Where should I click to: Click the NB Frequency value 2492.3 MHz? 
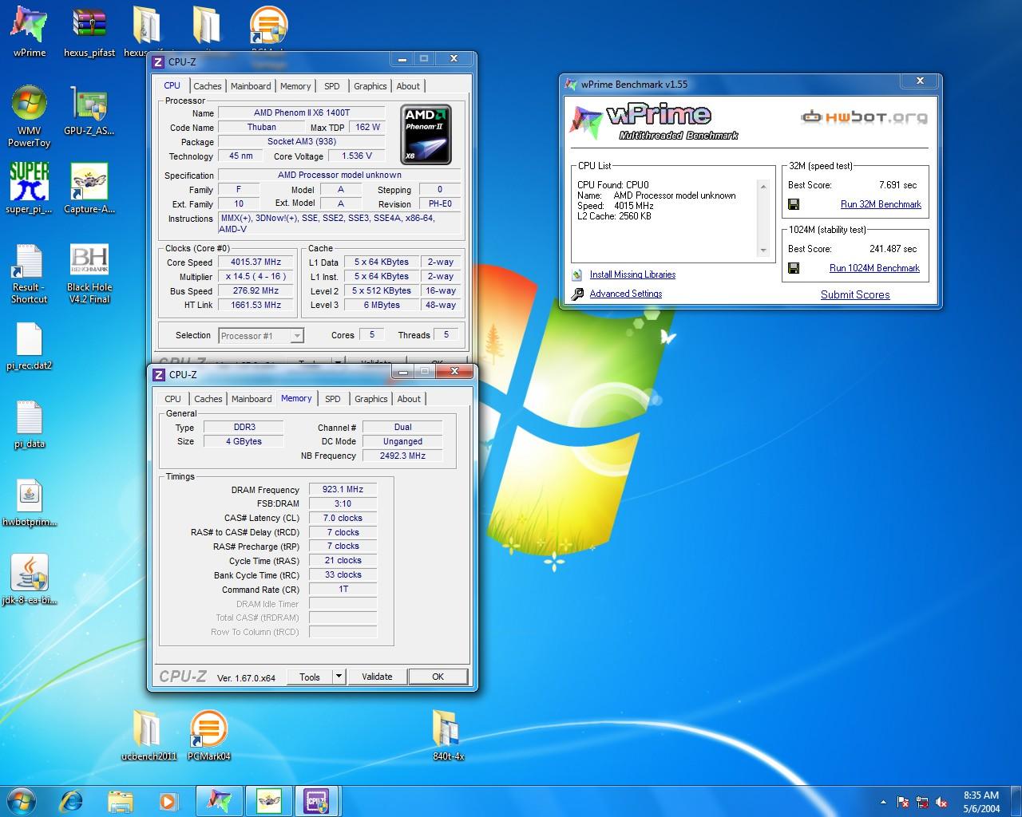click(402, 456)
